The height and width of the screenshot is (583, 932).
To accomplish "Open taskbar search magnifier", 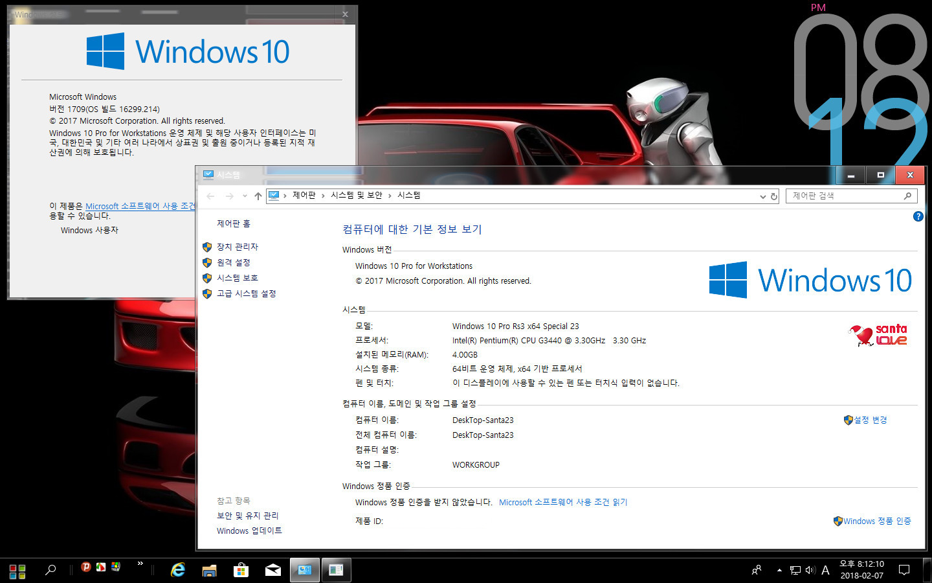I will (x=50, y=570).
